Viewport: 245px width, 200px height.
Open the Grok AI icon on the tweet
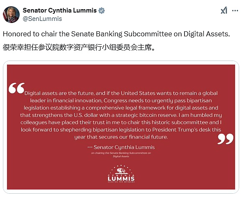[x=224, y=10]
